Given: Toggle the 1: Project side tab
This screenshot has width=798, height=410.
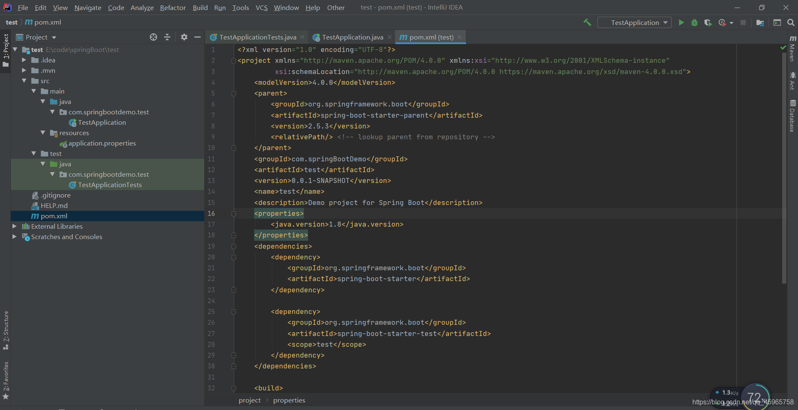Looking at the screenshot, I should pyautogui.click(x=5, y=51).
